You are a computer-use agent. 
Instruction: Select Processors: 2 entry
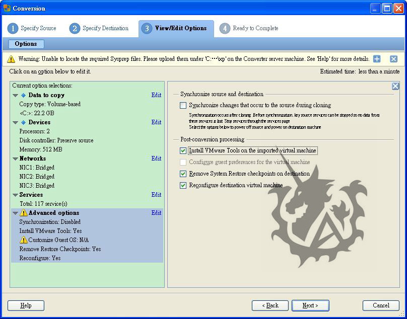35,131
